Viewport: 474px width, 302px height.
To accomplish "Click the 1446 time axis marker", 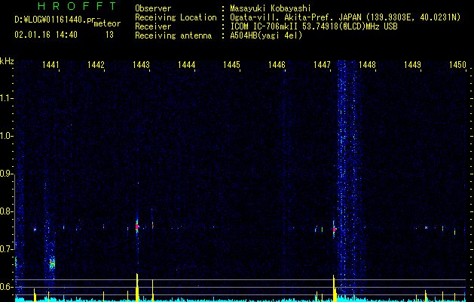I will click(x=277, y=65).
